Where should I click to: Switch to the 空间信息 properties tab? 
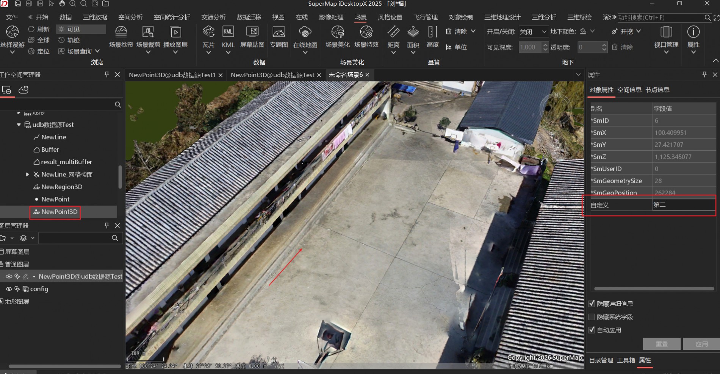pos(629,90)
